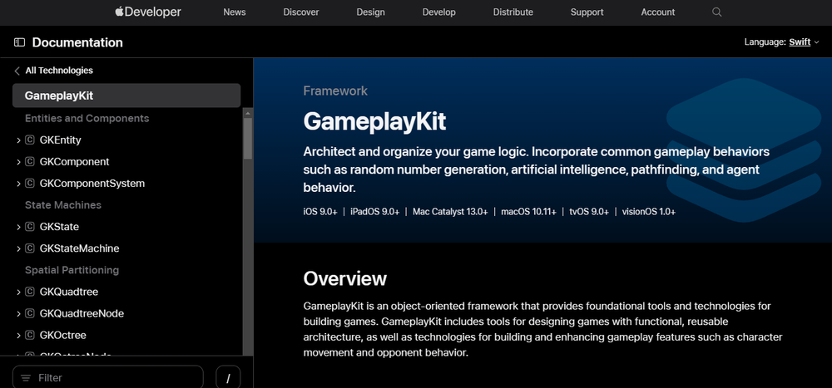Click the Overview heading
832x388 pixels.
(x=345, y=279)
